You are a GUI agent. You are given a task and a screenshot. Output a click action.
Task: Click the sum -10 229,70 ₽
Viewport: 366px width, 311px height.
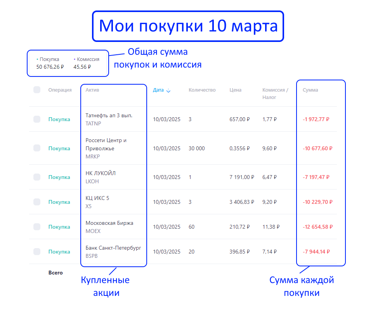tap(317, 202)
